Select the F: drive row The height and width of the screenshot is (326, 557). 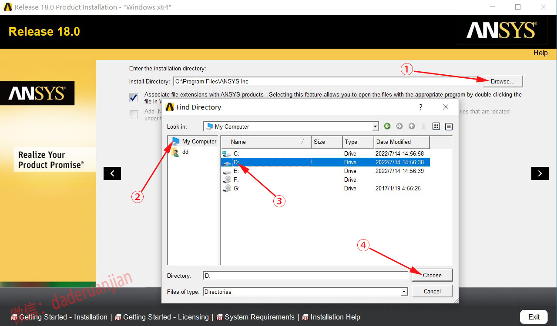325,180
